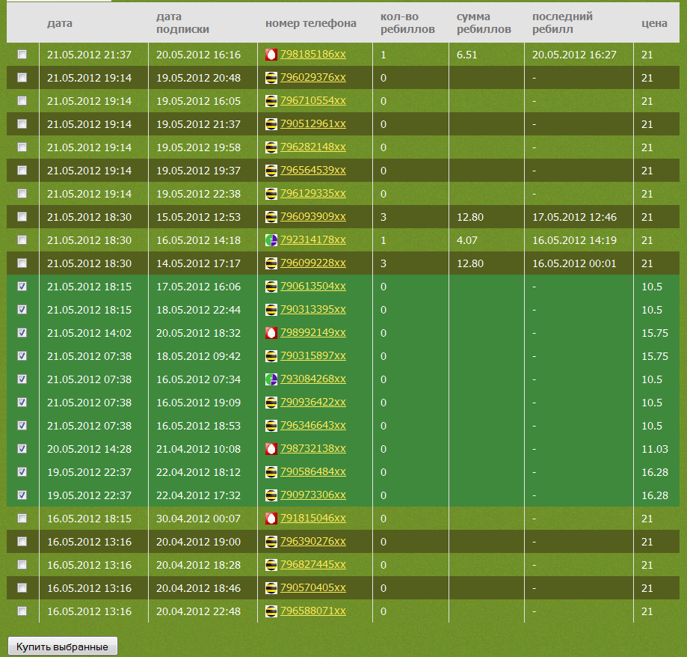This screenshot has height=657, width=687.
Task: Click the Megafon icon beside 793084268xx
Action: (x=271, y=379)
